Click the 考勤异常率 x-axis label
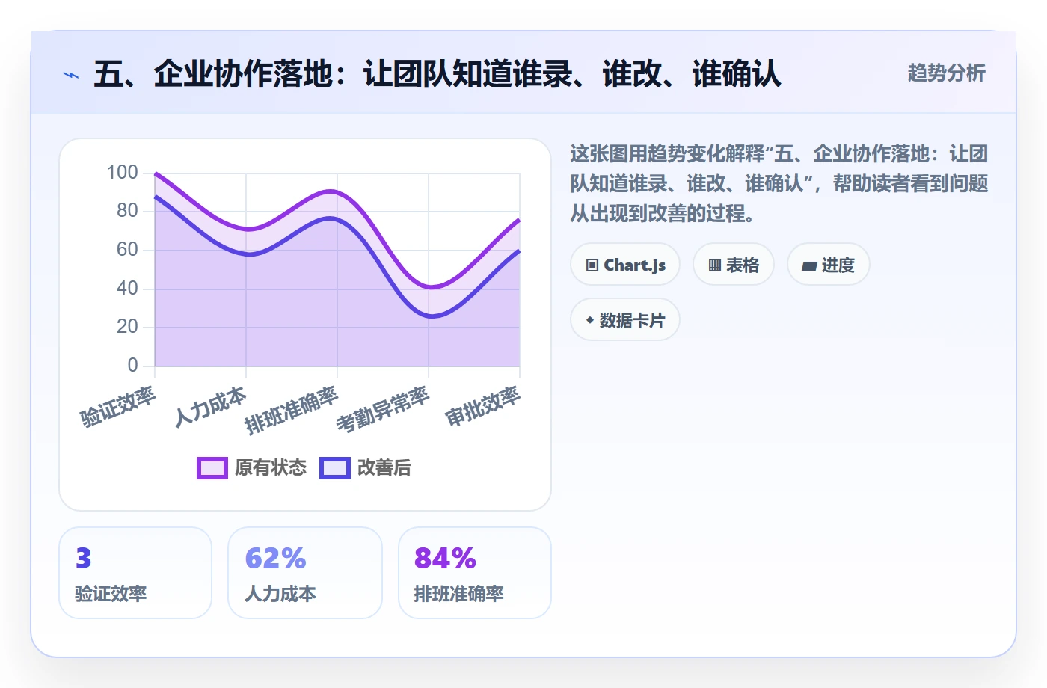This screenshot has height=688, width=1047. (383, 410)
